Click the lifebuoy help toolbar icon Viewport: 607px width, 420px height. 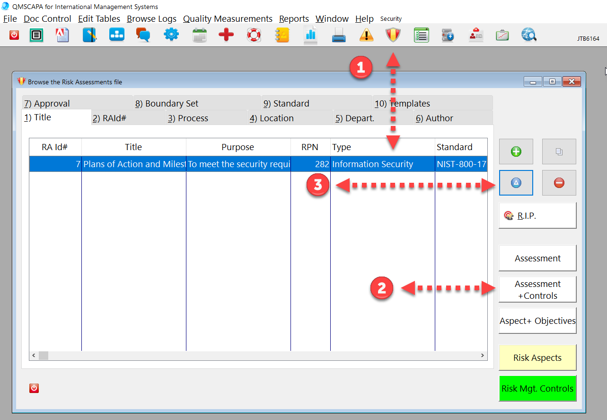click(254, 35)
